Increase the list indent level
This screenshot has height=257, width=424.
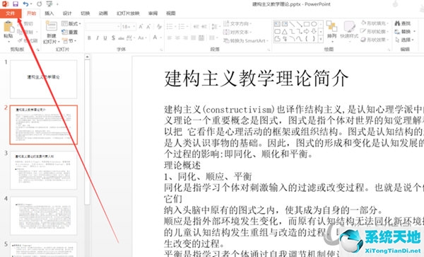click(204, 26)
